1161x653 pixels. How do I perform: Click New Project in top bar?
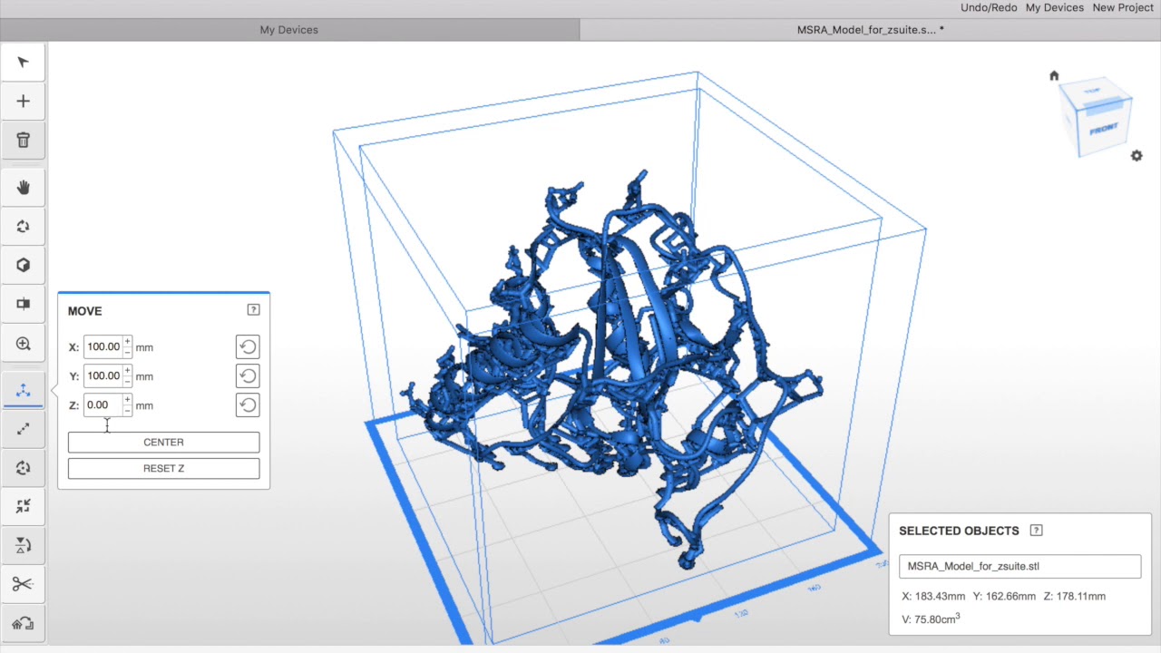(1123, 7)
